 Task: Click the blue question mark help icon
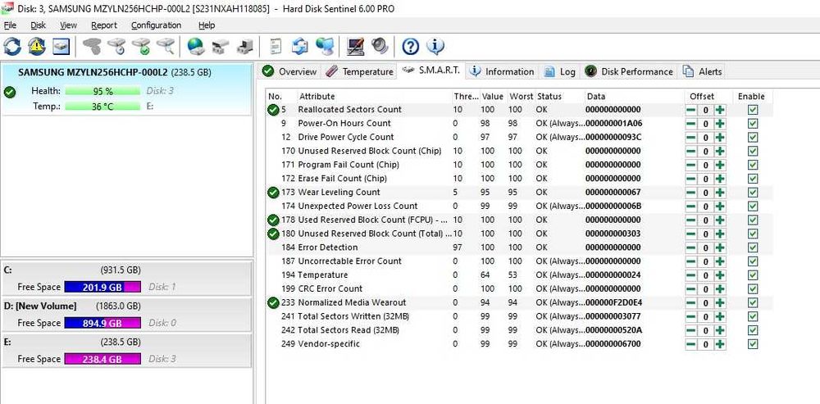tap(411, 47)
